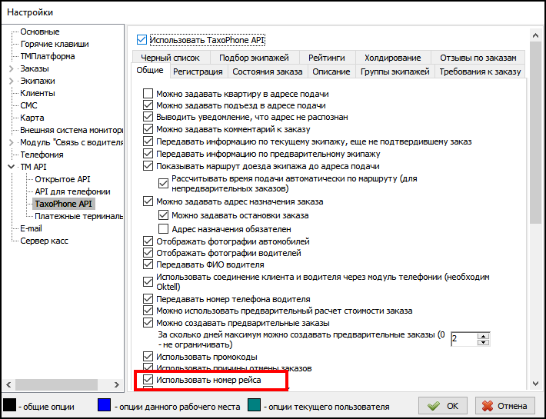546x419 pixels.
Task: Confirm settings with the OK button
Action: click(x=443, y=406)
